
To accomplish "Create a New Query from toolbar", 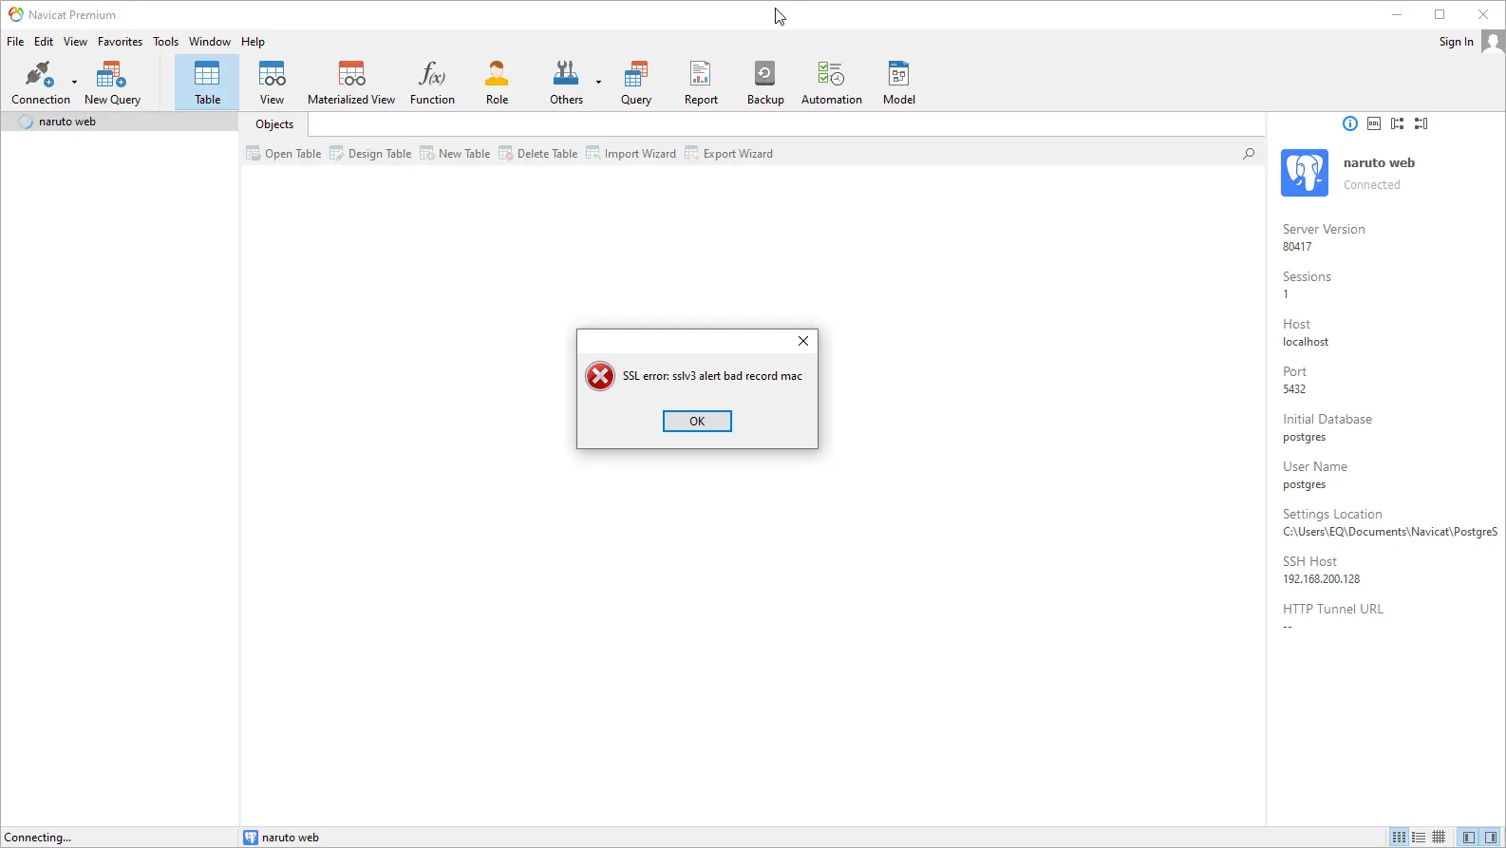I will pyautogui.click(x=112, y=83).
